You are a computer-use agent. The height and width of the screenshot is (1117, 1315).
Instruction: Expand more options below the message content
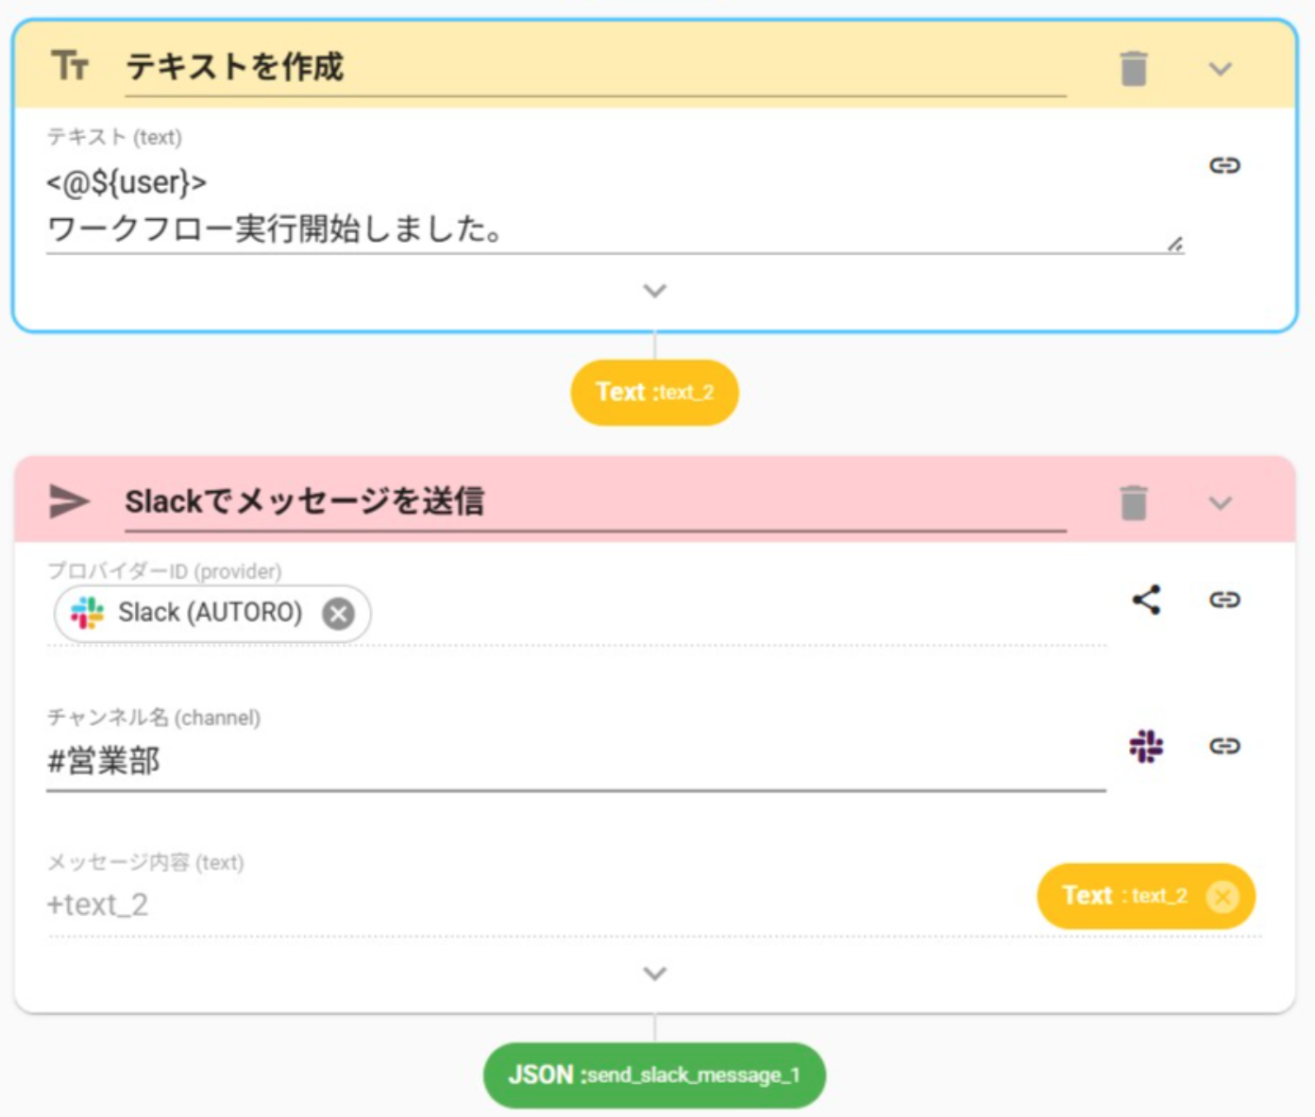654,973
